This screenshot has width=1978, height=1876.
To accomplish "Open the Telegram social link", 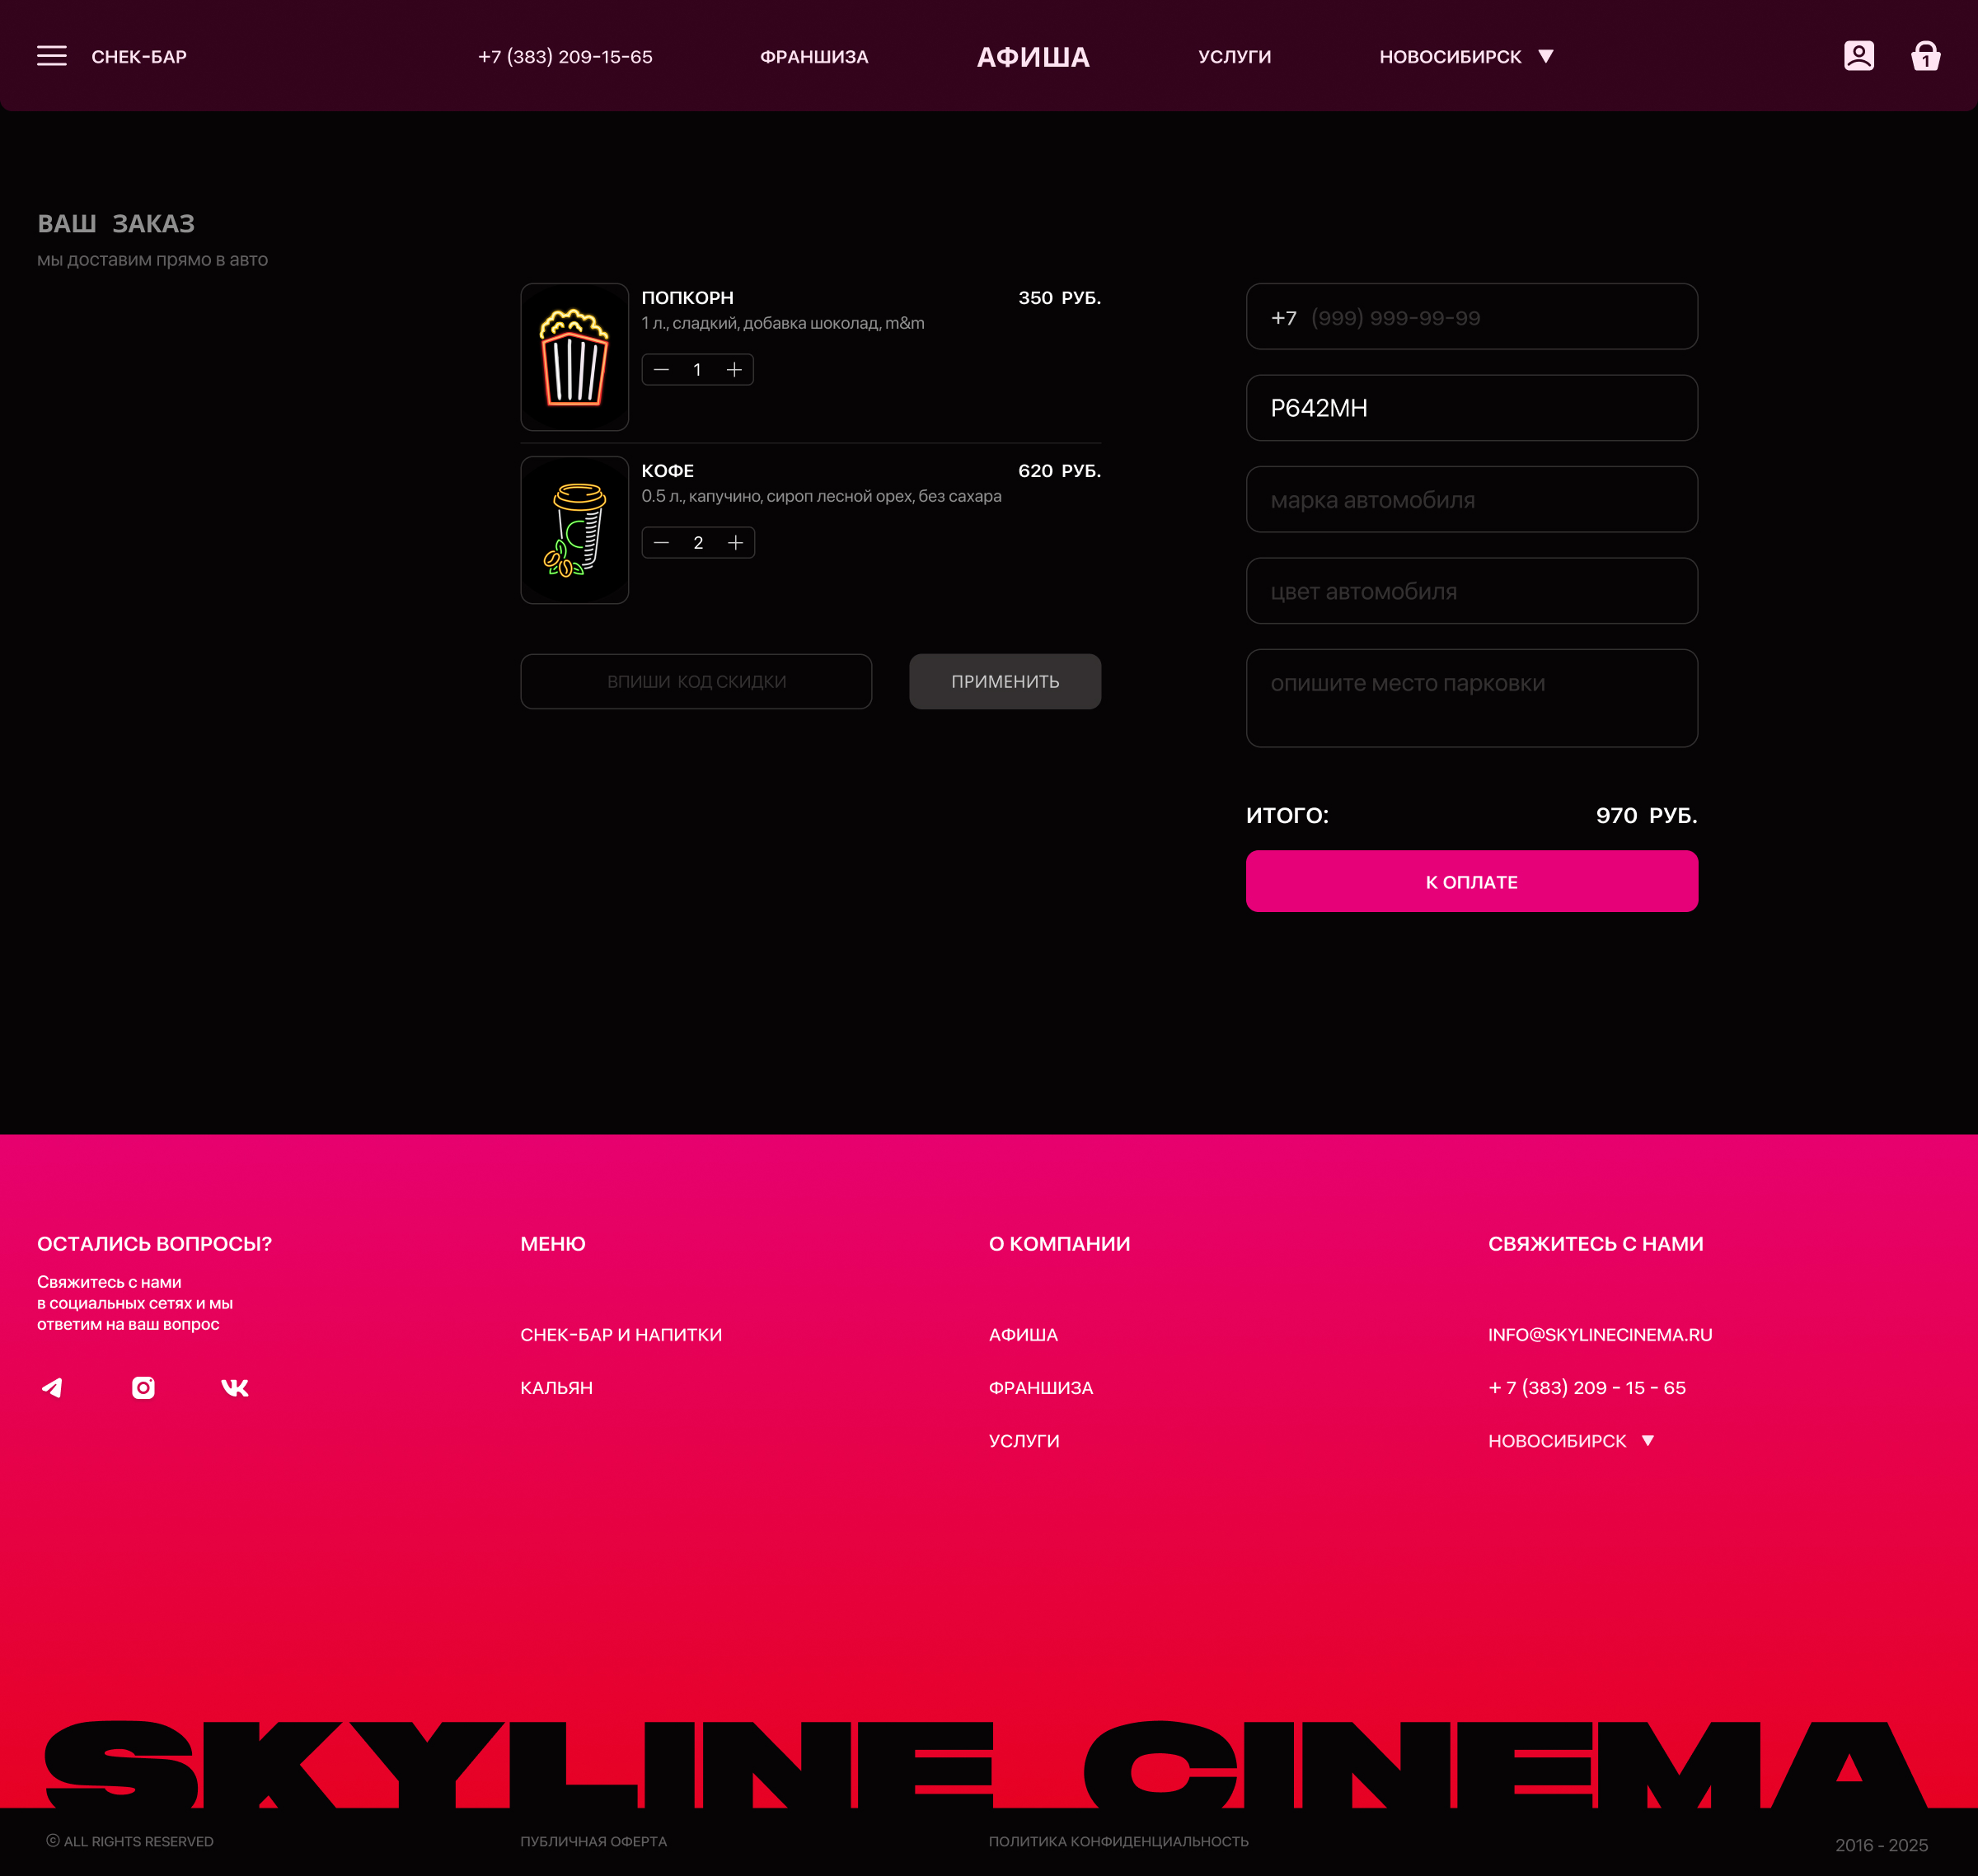I will tap(52, 1387).
